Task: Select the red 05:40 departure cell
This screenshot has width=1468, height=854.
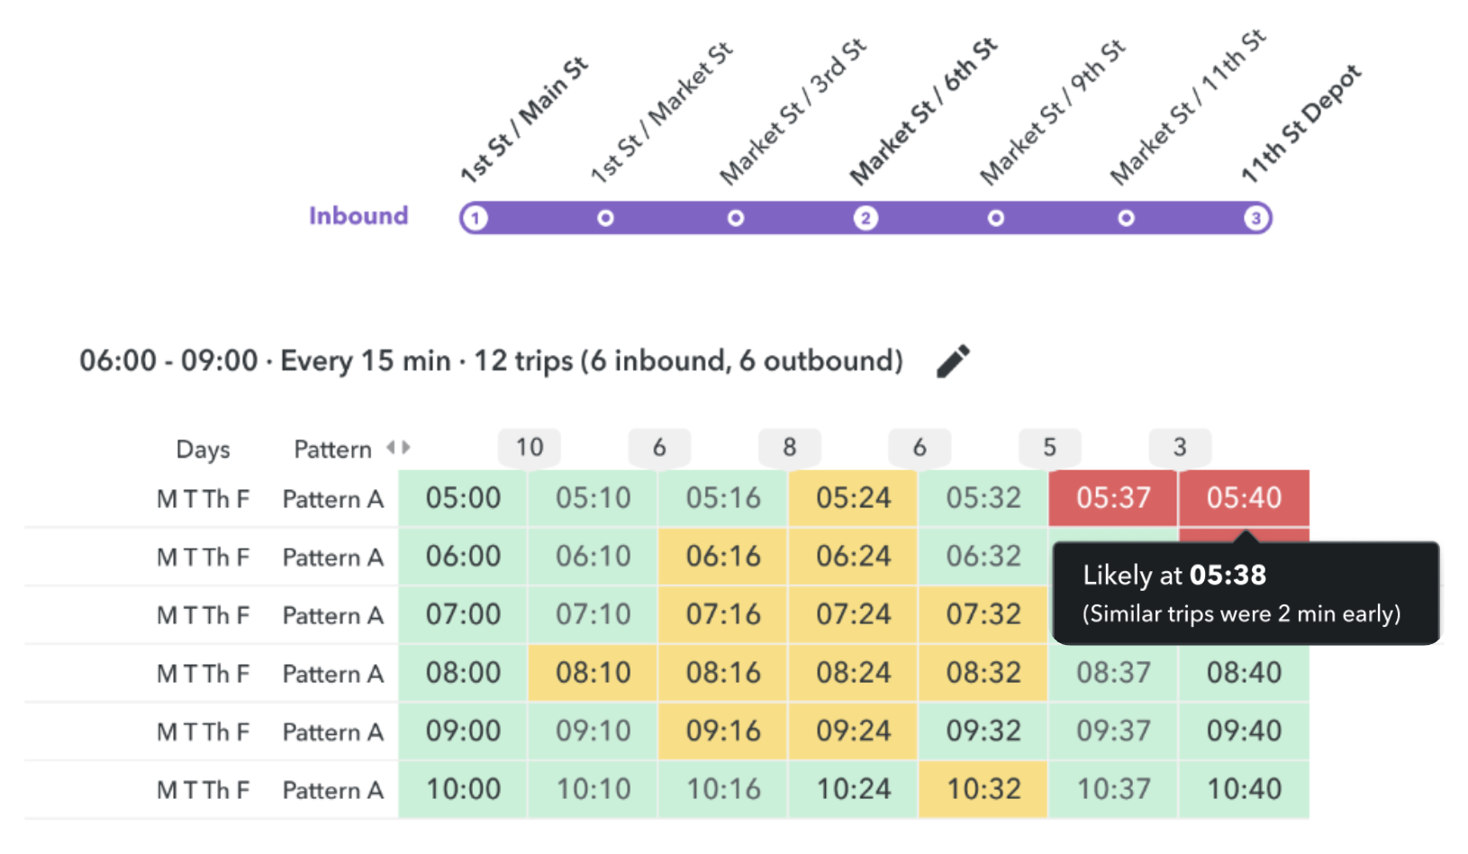Action: [x=1244, y=497]
